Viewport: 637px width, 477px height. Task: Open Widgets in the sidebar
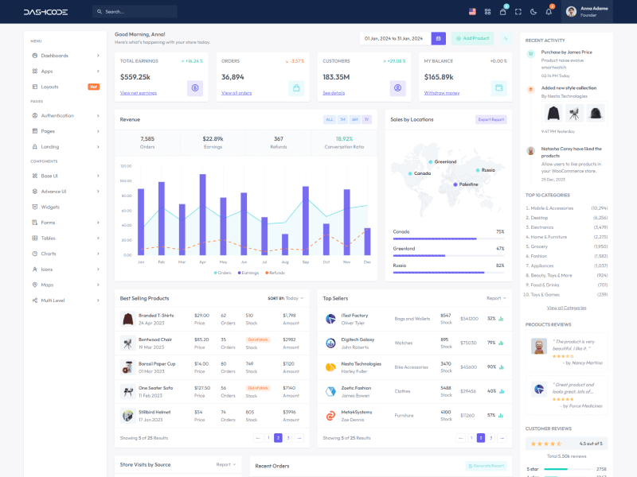[51, 207]
